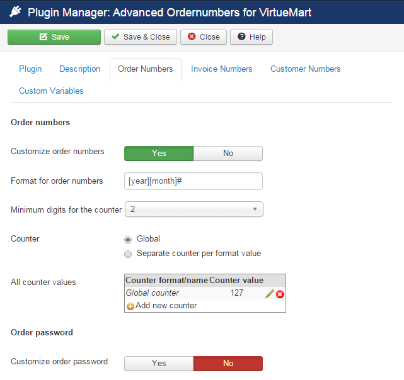This screenshot has width=404, height=380.
Task: Set Customize order numbers to No
Action: pyautogui.click(x=228, y=154)
